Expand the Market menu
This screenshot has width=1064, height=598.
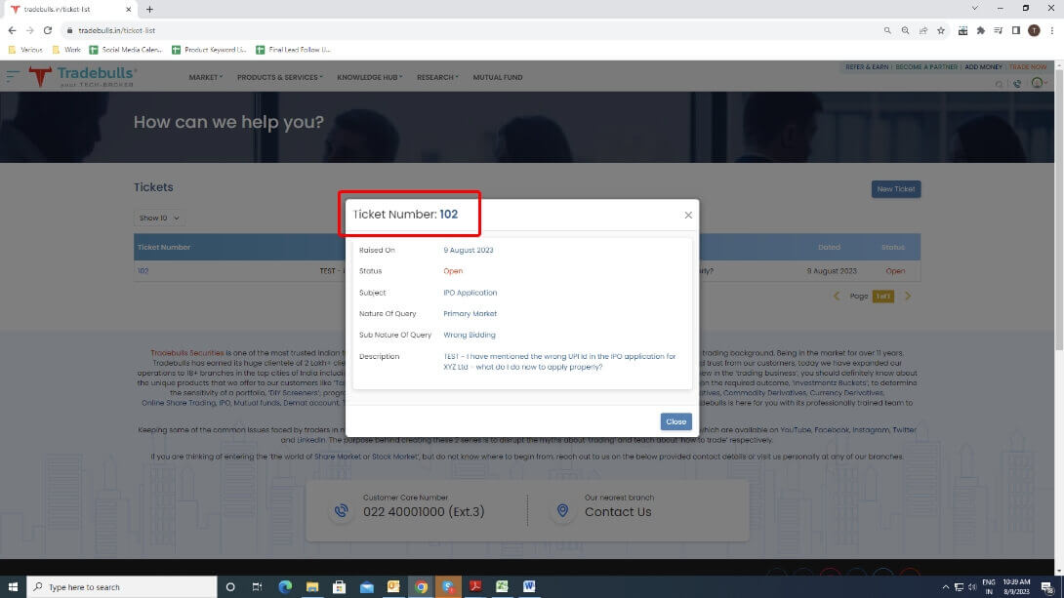pos(205,77)
